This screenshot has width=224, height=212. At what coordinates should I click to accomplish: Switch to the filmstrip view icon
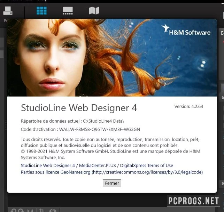click(x=68, y=11)
